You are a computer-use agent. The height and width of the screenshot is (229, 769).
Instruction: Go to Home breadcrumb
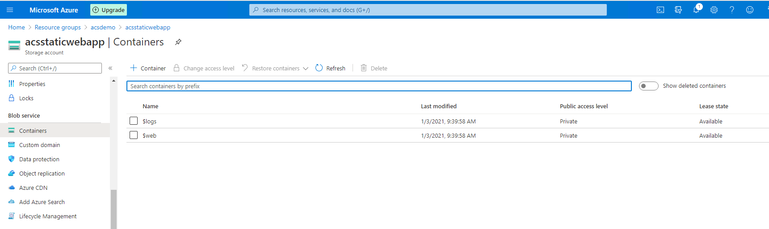click(x=17, y=27)
